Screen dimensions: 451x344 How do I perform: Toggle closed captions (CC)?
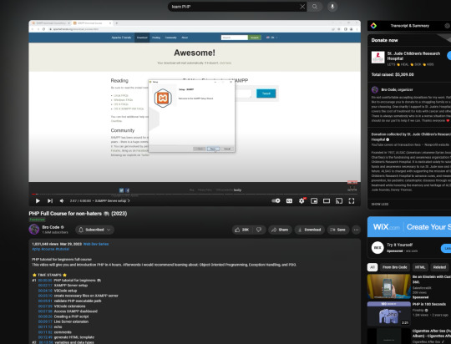[x=289, y=200]
